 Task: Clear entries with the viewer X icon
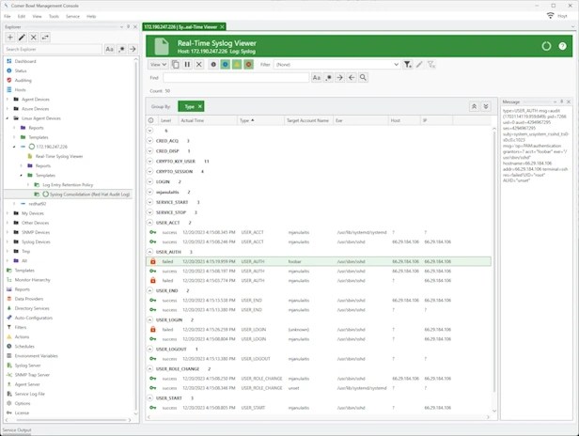[199, 65]
